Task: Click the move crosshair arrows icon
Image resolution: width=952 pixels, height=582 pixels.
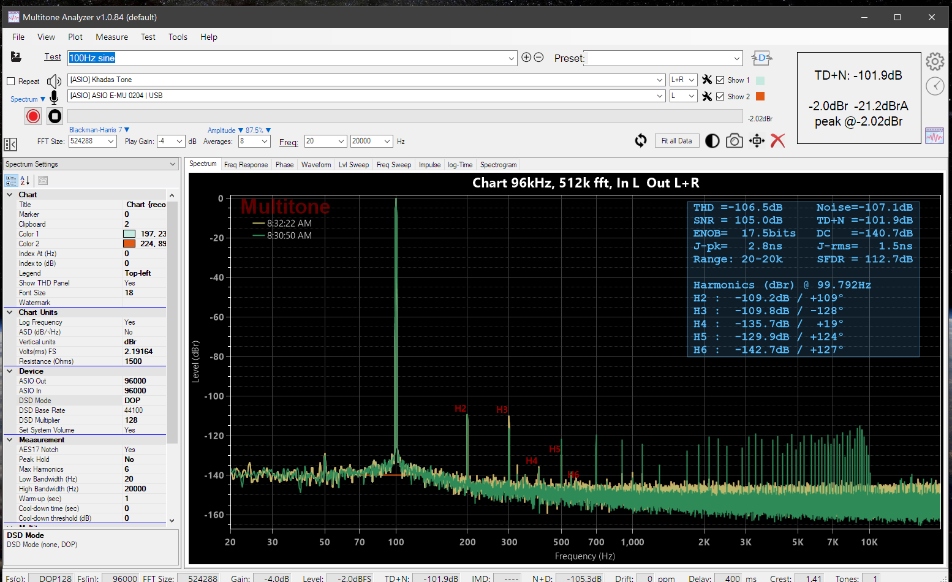Action: coord(757,141)
